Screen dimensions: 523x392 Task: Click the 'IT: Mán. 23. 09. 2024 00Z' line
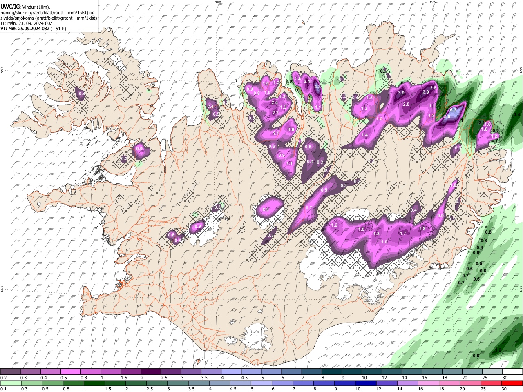[x=27, y=23]
